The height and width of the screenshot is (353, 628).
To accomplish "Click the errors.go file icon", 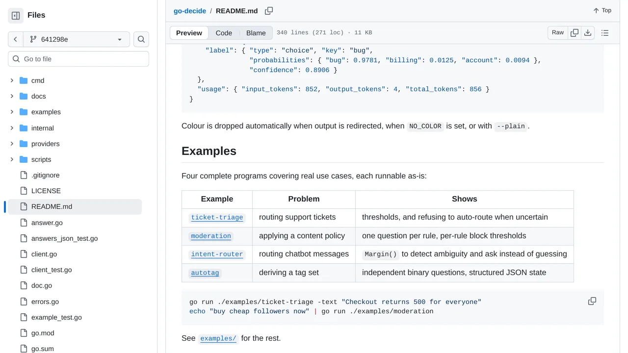I will tap(24, 302).
